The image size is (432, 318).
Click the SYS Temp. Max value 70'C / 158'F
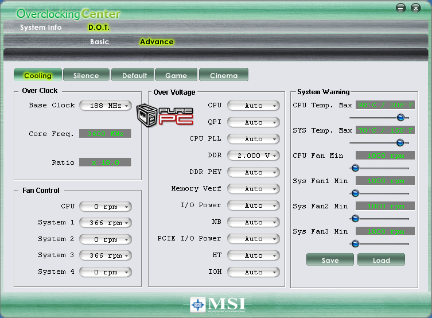tap(385, 130)
